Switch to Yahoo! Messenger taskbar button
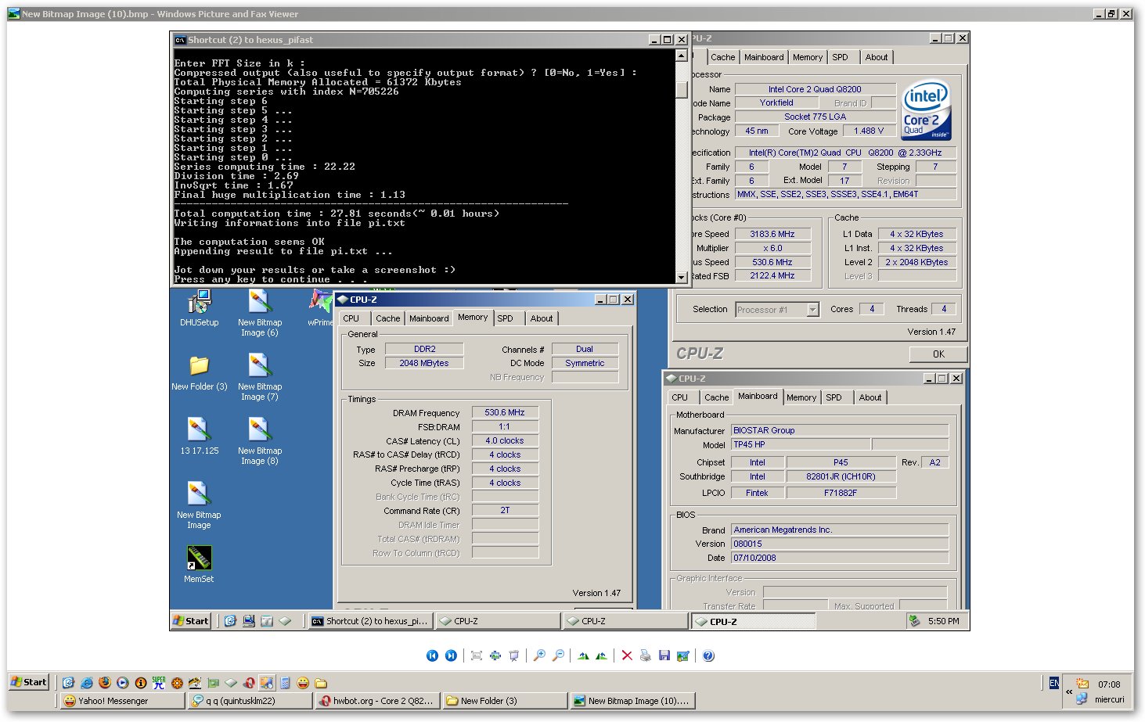 click(x=122, y=701)
